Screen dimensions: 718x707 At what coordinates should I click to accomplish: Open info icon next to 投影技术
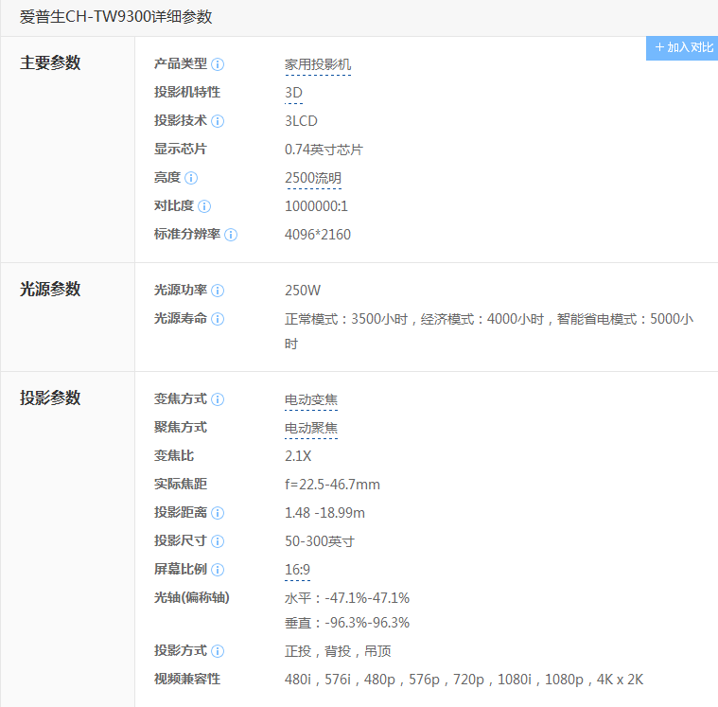click(218, 121)
